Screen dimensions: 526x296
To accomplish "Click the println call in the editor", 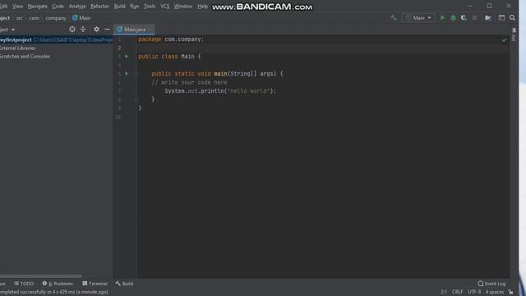I will [212, 91].
